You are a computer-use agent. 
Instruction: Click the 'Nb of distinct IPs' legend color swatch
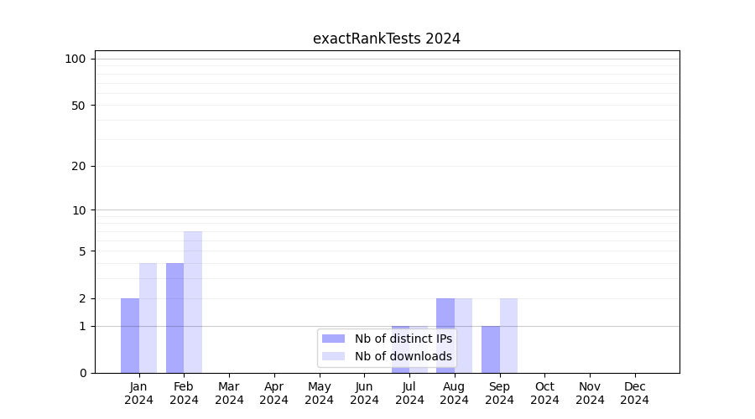tap(333, 339)
